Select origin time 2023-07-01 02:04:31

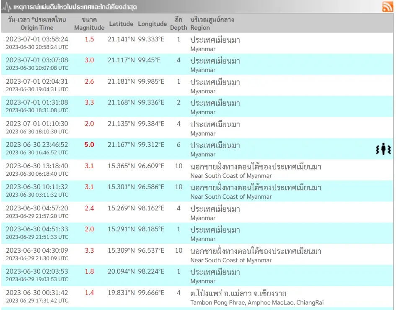[x=37, y=82]
